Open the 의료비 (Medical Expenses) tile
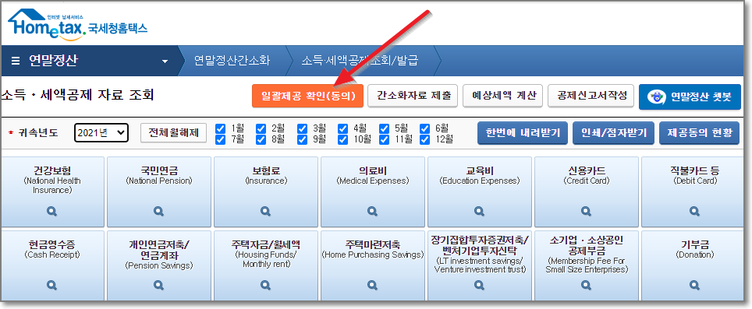Image resolution: width=752 pixels, height=309 pixels. 373,191
